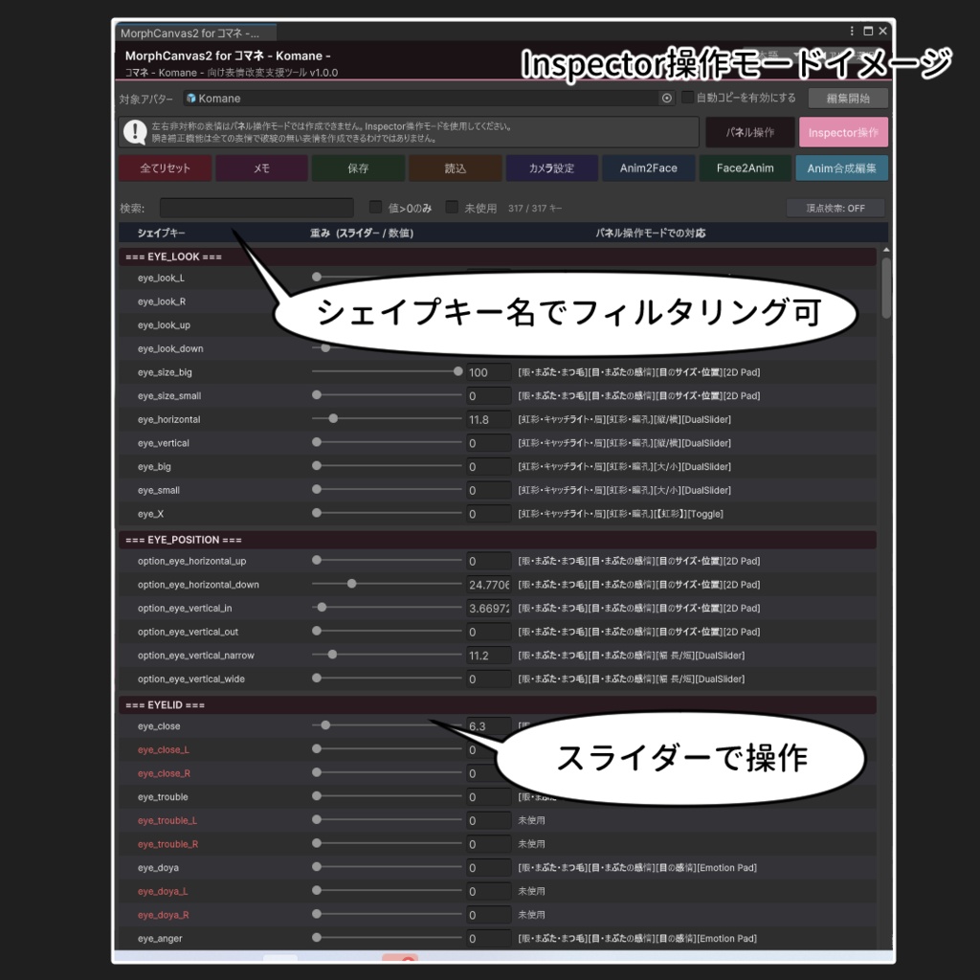980x980 pixels.
Task: Collapse the EYE_LOOK section header
Action: (497, 256)
